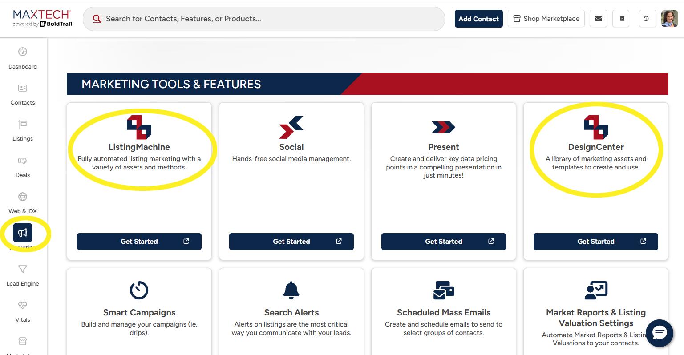
Task: Click 'Alerts on listings are the most critical' text
Action: (291, 329)
